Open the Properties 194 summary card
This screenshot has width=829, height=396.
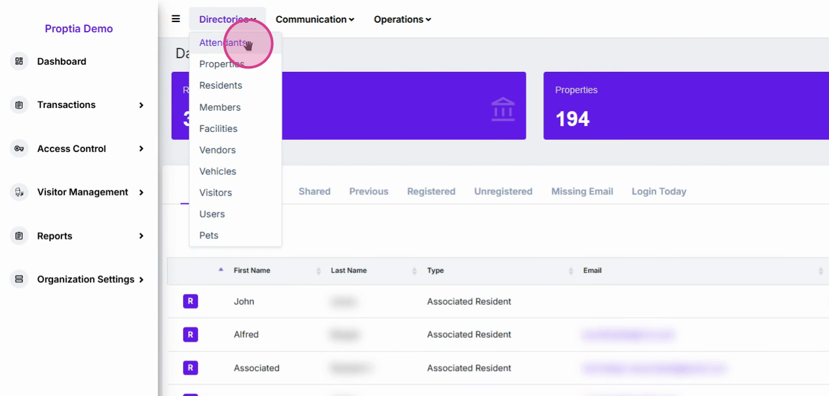tap(686, 105)
